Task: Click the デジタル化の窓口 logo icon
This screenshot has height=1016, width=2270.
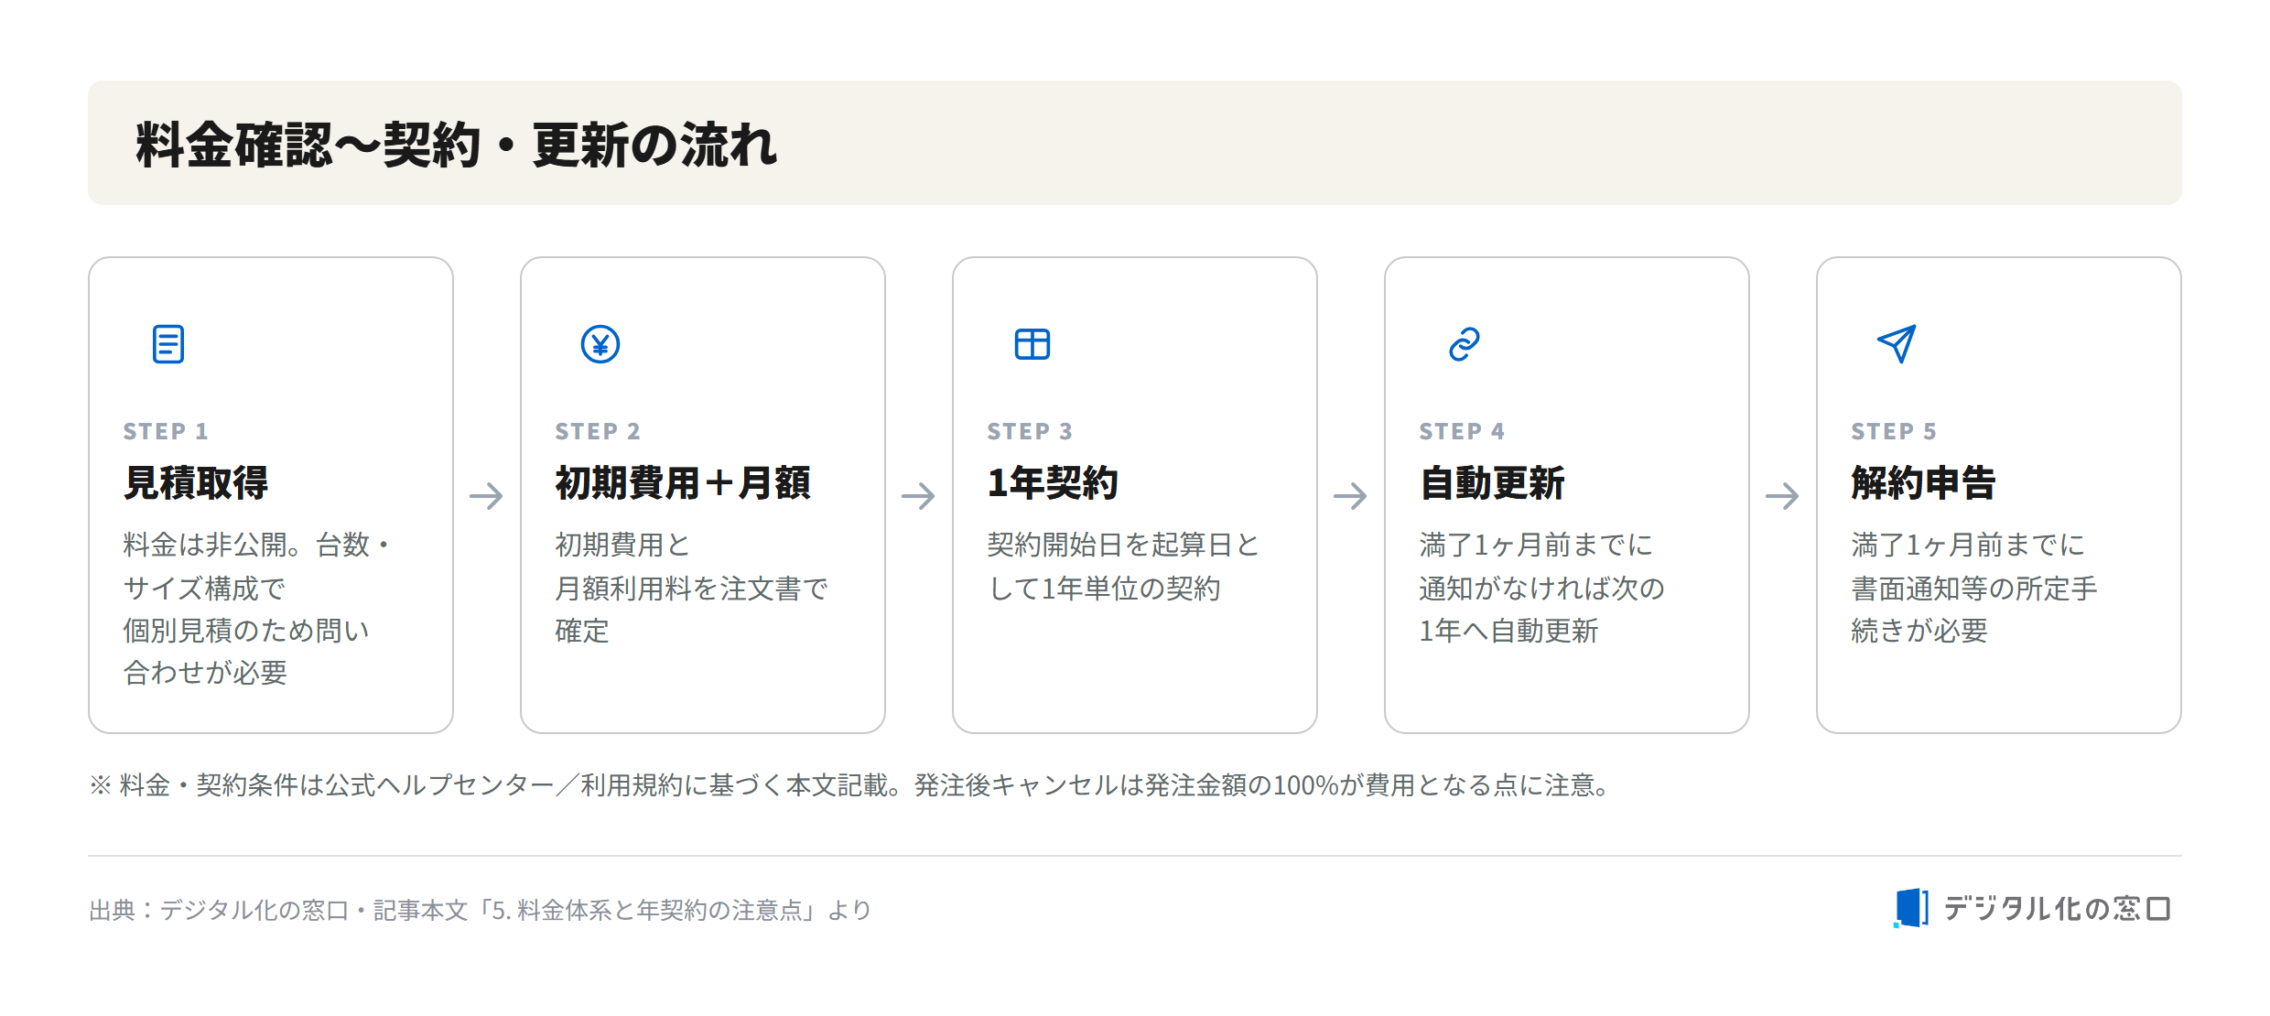Action: (1911, 908)
